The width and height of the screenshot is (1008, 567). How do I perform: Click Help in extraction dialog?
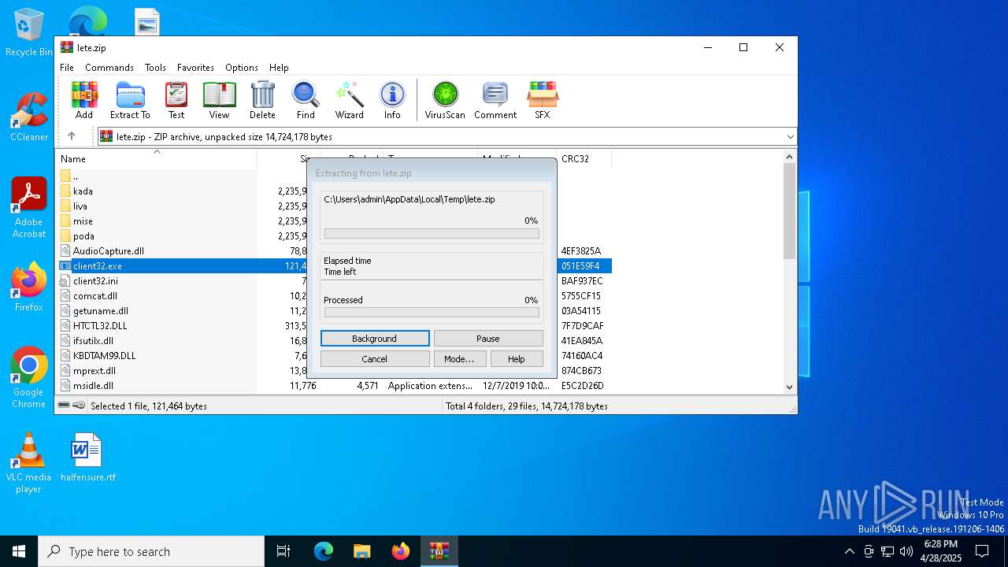click(517, 359)
